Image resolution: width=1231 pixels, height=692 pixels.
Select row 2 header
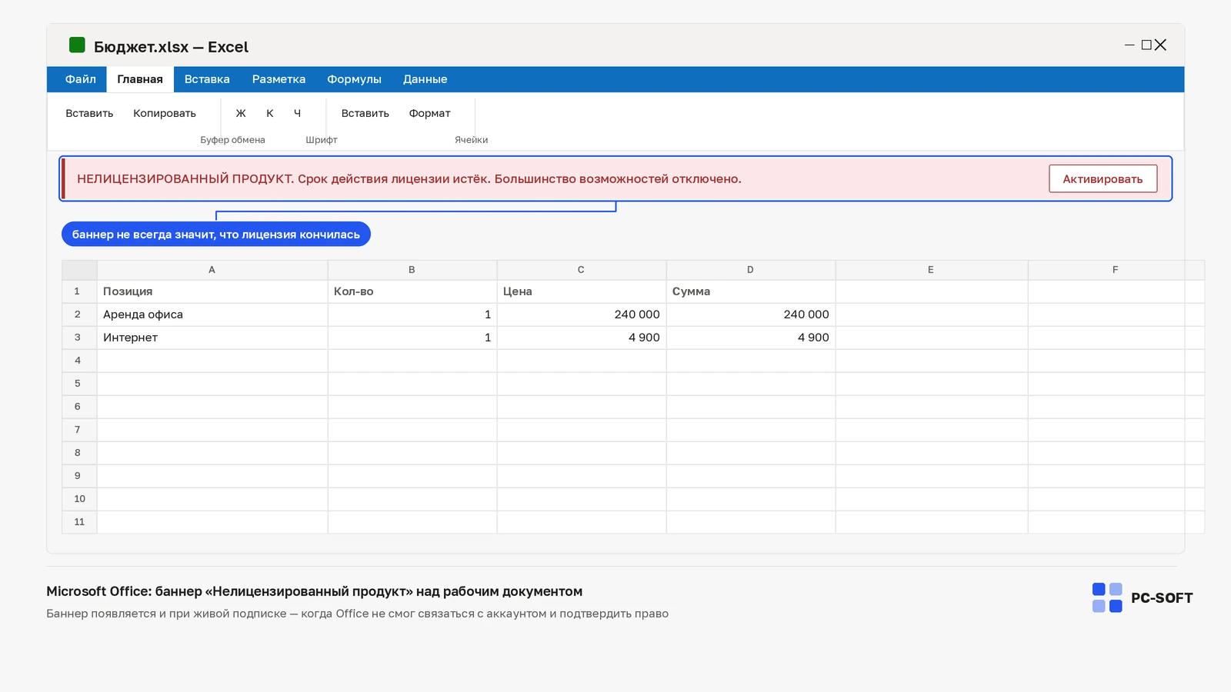tap(79, 314)
